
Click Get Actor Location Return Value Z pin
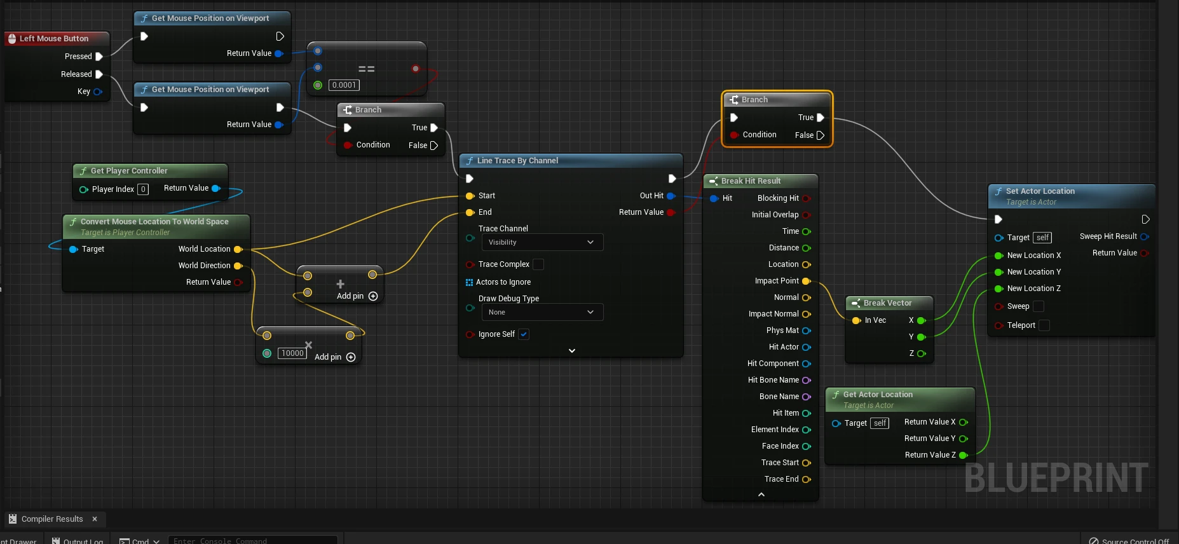coord(964,455)
